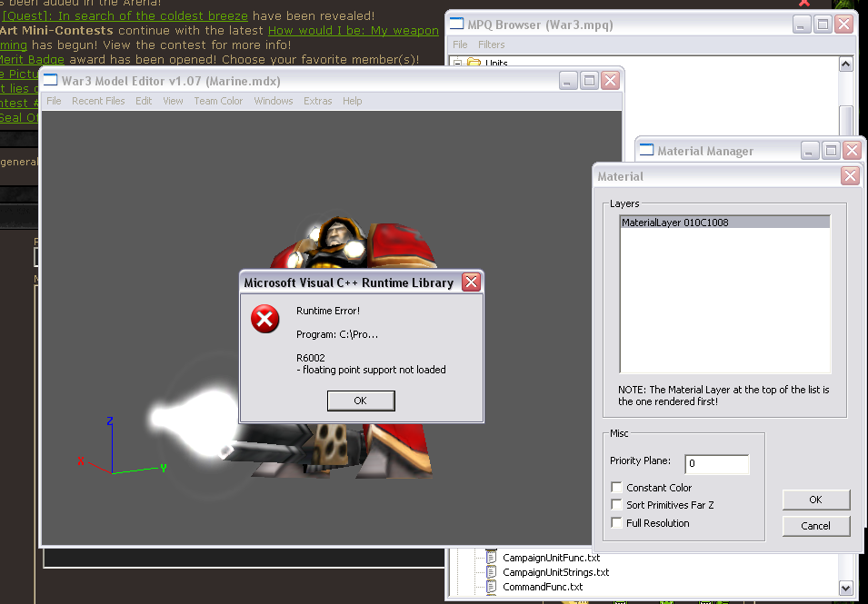Collapse the Units folder in MPQ Browser

coord(457,63)
